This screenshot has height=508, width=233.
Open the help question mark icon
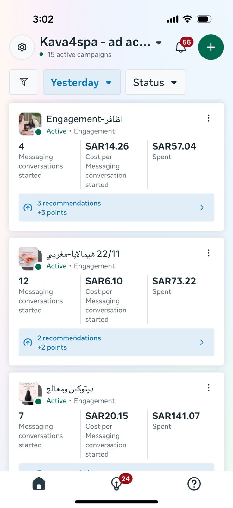[x=194, y=484]
